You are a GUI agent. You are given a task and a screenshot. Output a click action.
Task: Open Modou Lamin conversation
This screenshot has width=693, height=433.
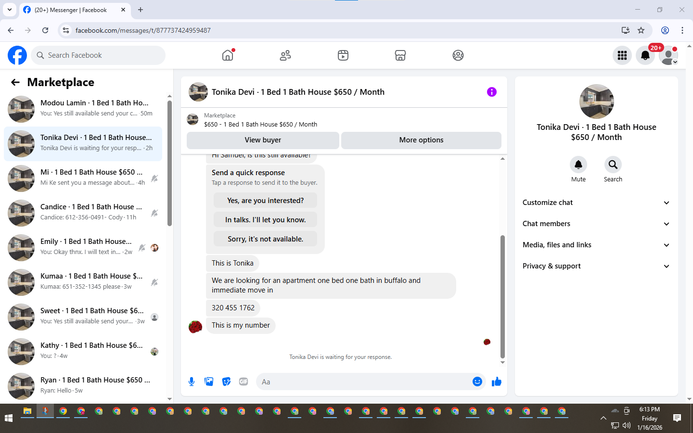tap(83, 109)
